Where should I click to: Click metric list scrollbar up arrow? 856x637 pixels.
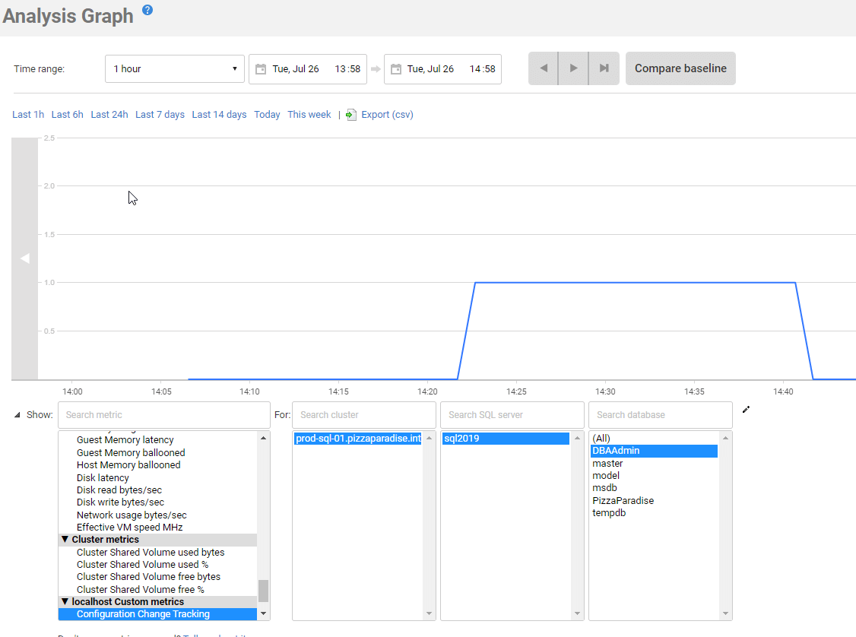coord(264,438)
